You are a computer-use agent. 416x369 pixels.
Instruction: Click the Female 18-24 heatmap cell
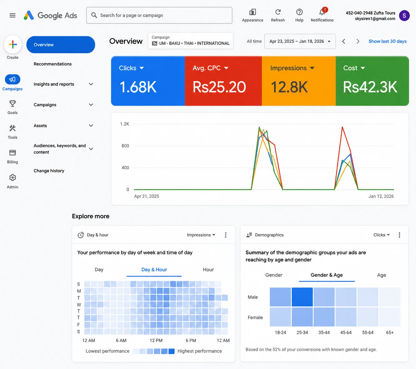click(x=280, y=317)
